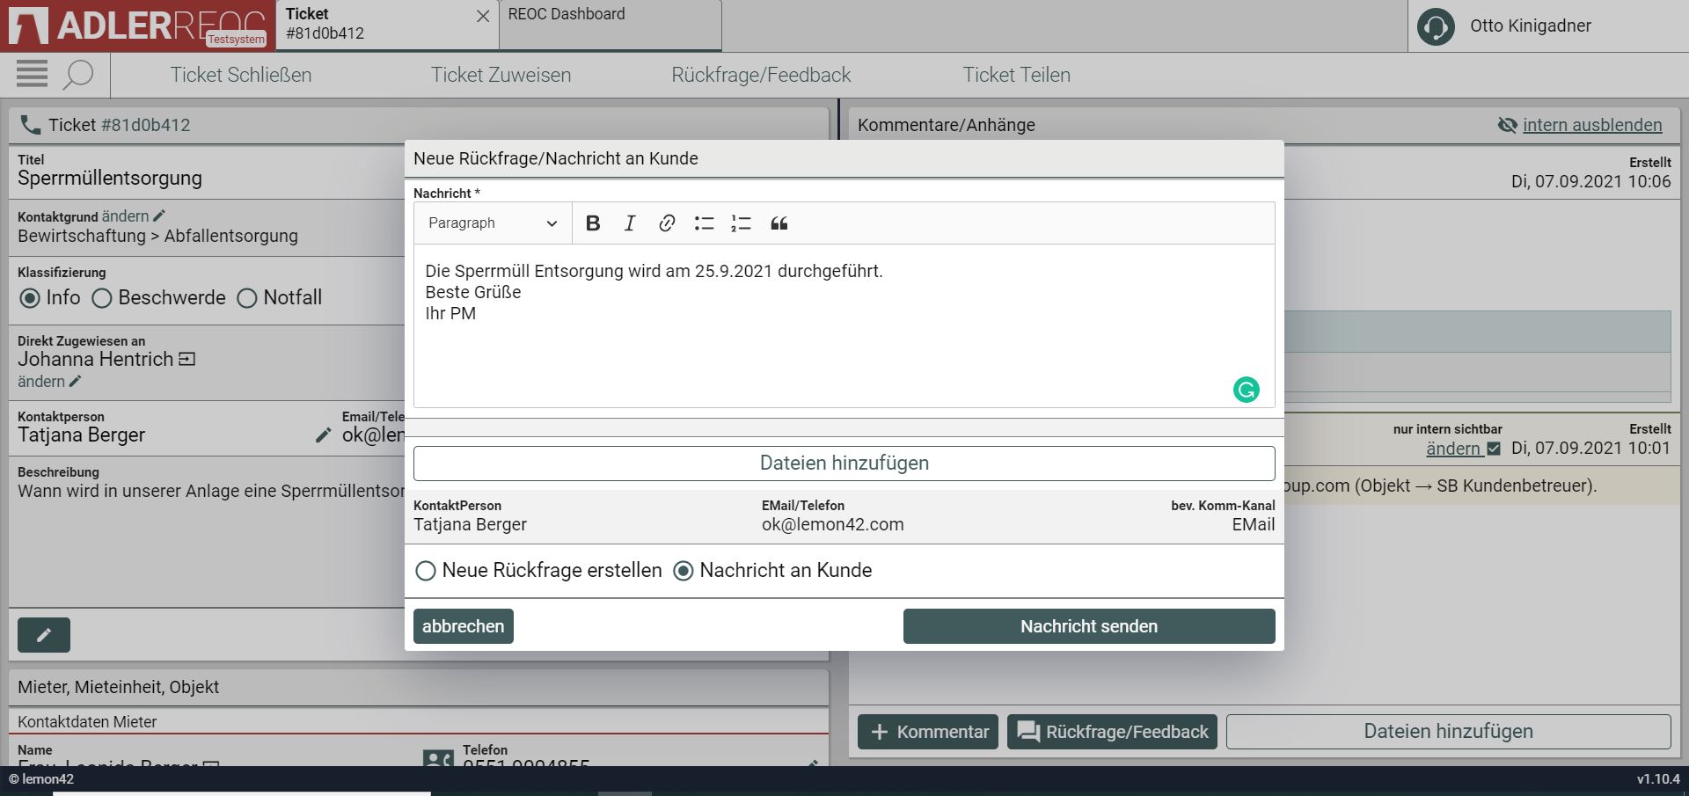The image size is (1689, 796).
Task: Open the Paragraph style dropdown
Action: (492, 223)
